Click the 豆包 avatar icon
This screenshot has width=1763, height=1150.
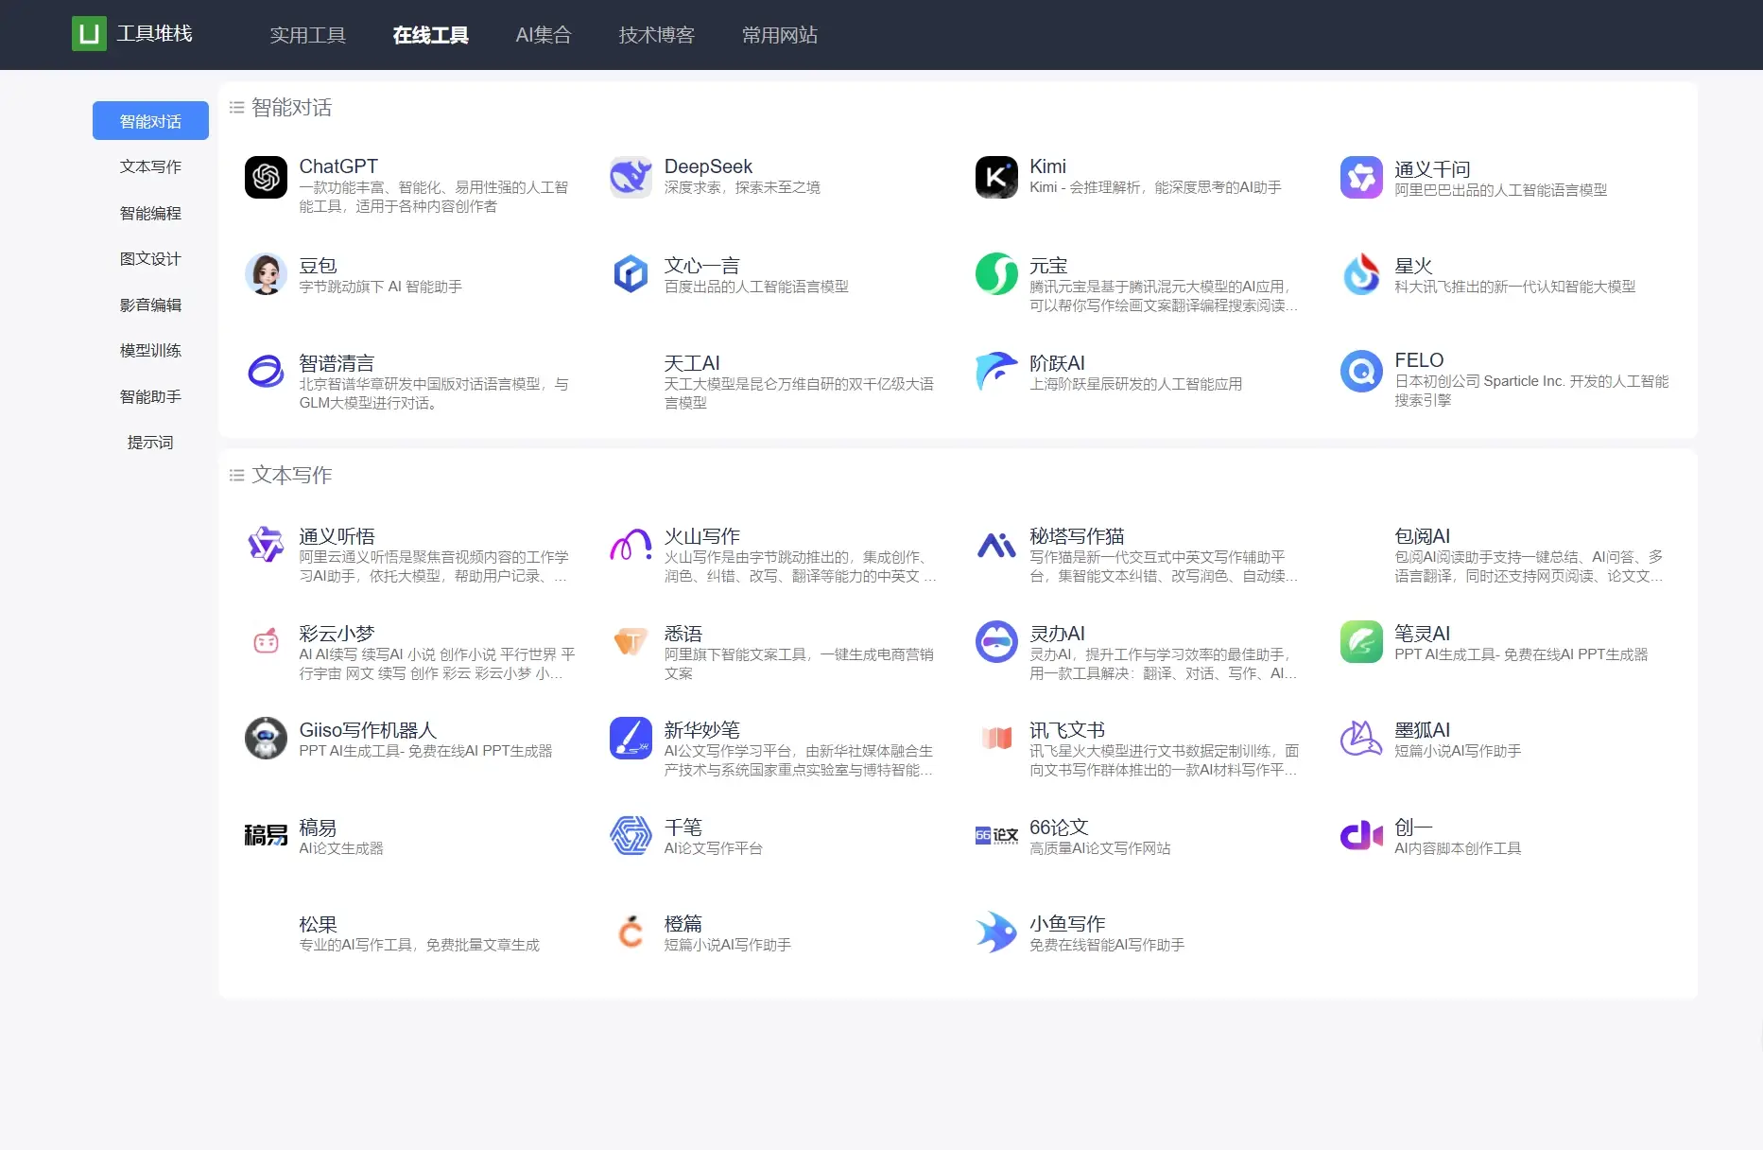[266, 275]
